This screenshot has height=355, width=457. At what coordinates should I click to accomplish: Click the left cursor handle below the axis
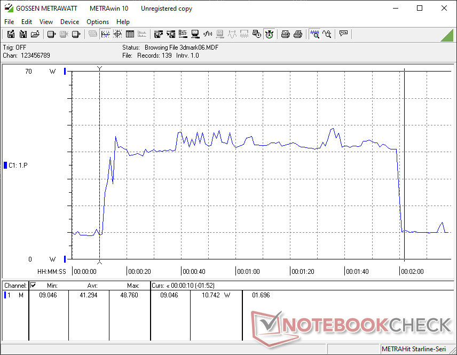pyautogui.click(x=100, y=262)
